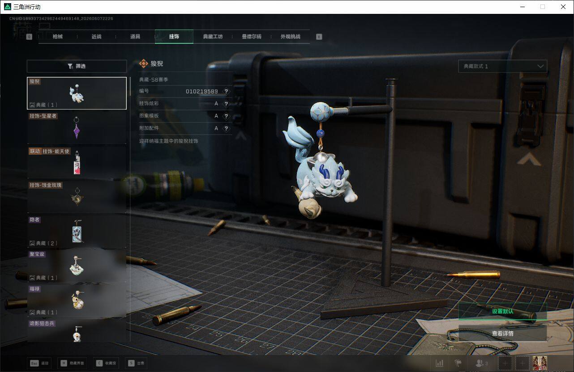Select the 狻猊 charm thumbnail
The height and width of the screenshot is (372, 574).
point(77,93)
